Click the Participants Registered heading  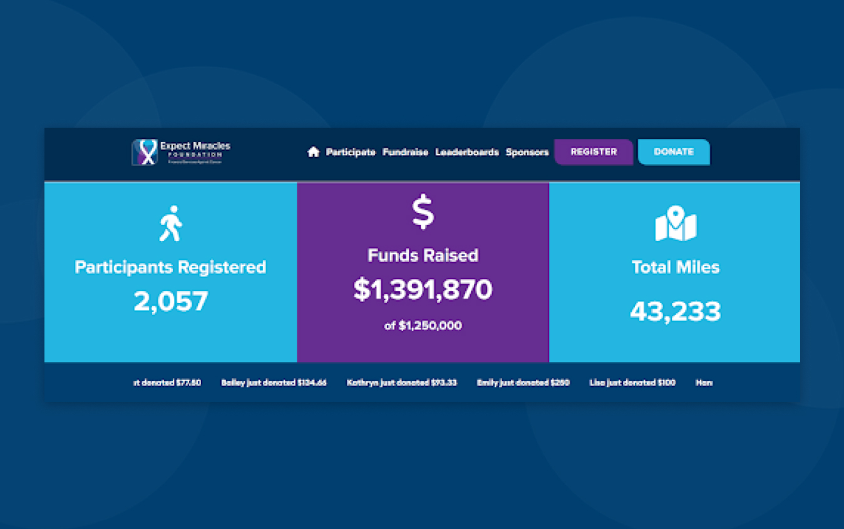click(x=170, y=267)
